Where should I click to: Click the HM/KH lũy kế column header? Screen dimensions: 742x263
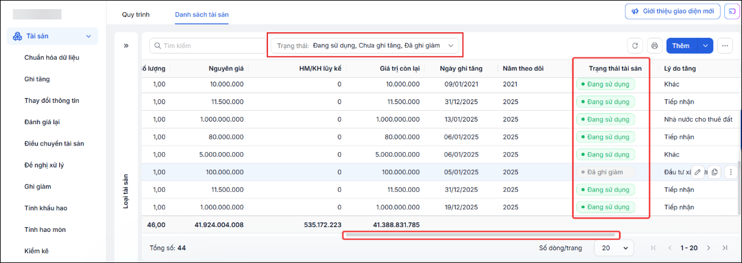pyautogui.click(x=321, y=68)
